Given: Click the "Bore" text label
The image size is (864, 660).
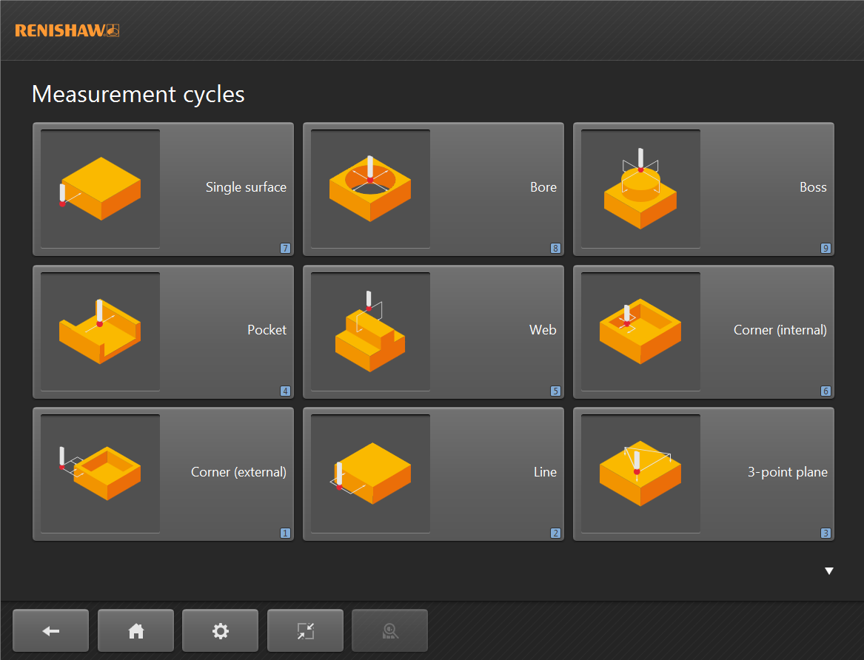Looking at the screenshot, I should point(543,188).
